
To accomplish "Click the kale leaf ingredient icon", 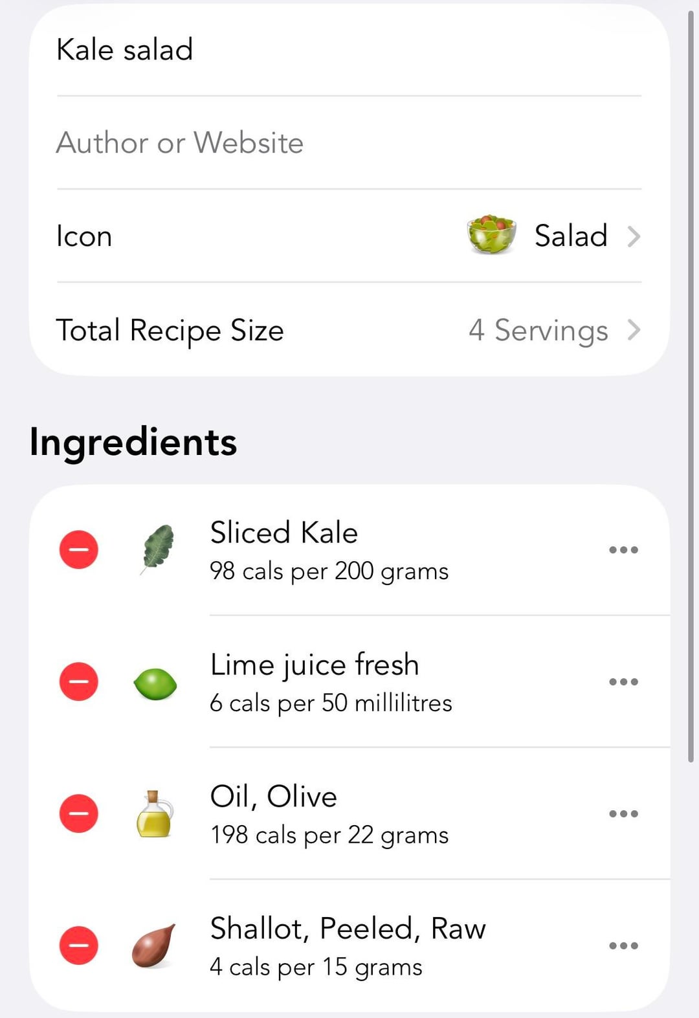I will coord(157,549).
